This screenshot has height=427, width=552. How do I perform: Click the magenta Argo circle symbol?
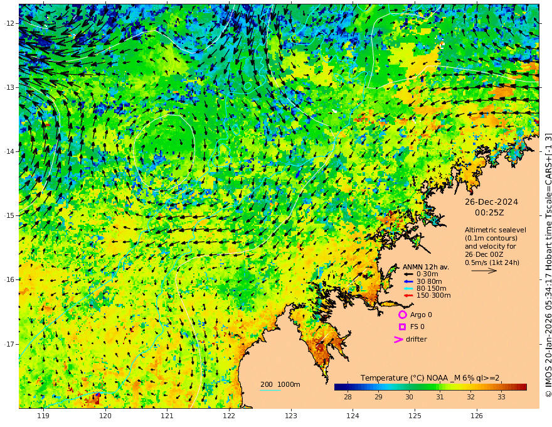point(402,315)
